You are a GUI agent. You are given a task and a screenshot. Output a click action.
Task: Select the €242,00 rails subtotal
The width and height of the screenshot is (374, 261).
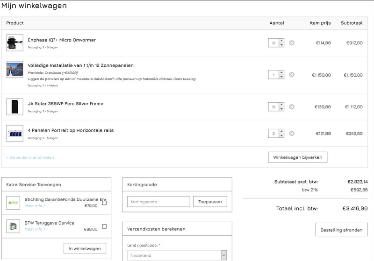pyautogui.click(x=354, y=134)
